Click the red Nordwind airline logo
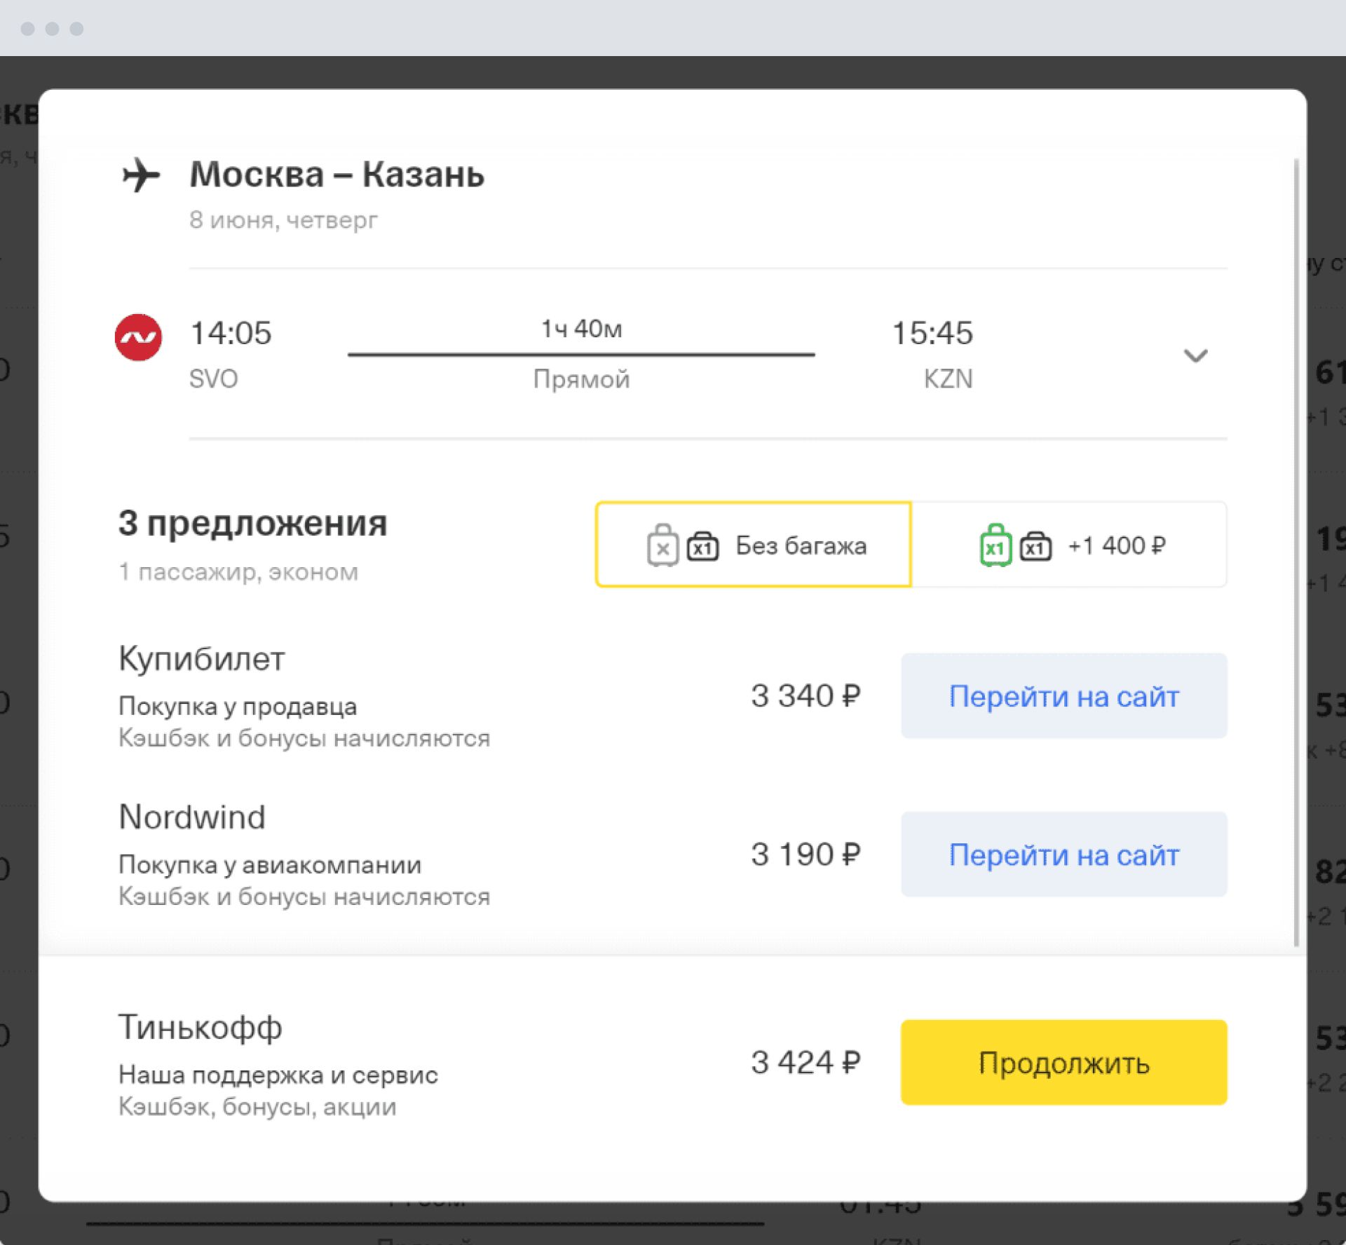This screenshot has height=1245, width=1346. [139, 337]
